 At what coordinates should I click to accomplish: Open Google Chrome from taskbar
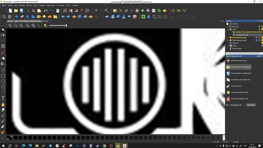tap(104, 146)
